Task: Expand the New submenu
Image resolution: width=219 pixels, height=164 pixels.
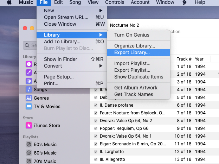Action: tap(72, 11)
